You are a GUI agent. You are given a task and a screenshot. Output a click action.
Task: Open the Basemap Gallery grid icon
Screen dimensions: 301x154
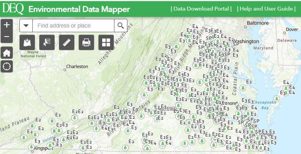[x=106, y=42]
